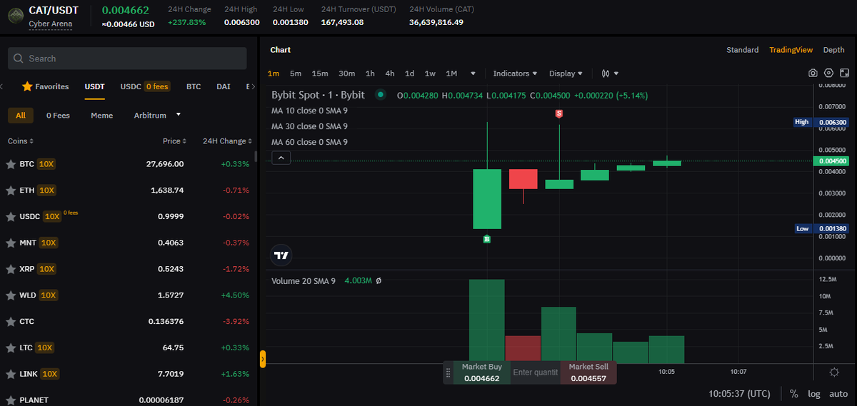
Task: Open the Indicators dropdown
Action: click(x=514, y=73)
